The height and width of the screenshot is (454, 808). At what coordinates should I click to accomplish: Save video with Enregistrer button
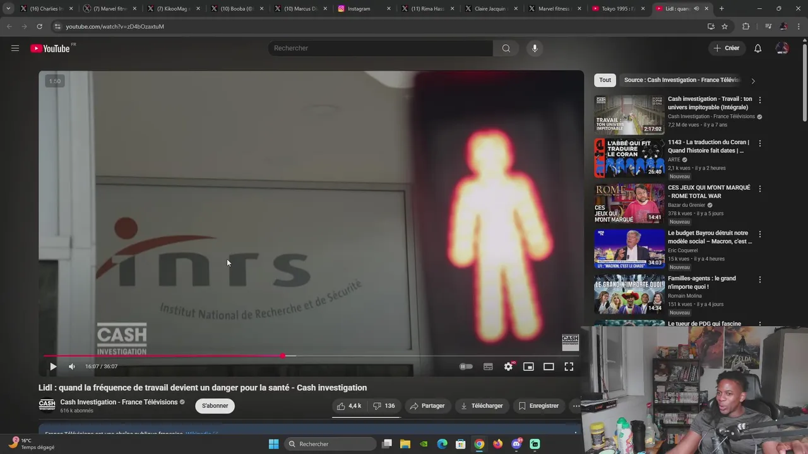(x=538, y=406)
